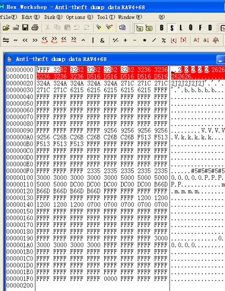Apply the multiply operation
The image size is (225, 291).
[145, 40]
